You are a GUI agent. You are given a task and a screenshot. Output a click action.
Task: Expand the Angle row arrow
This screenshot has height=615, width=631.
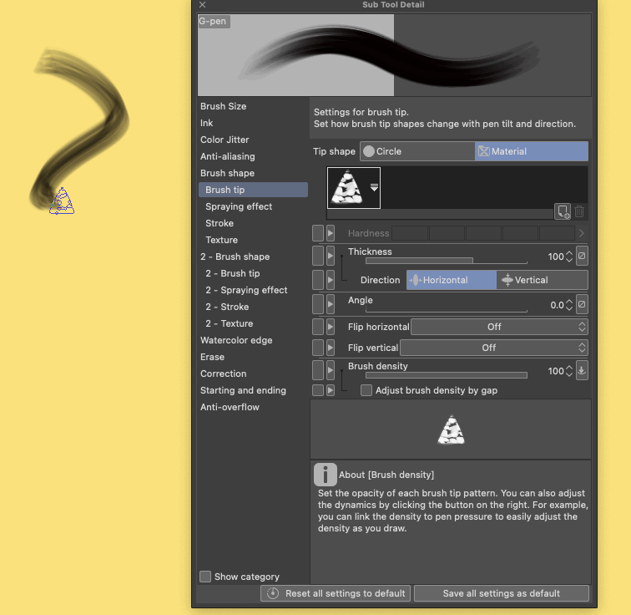coord(331,304)
